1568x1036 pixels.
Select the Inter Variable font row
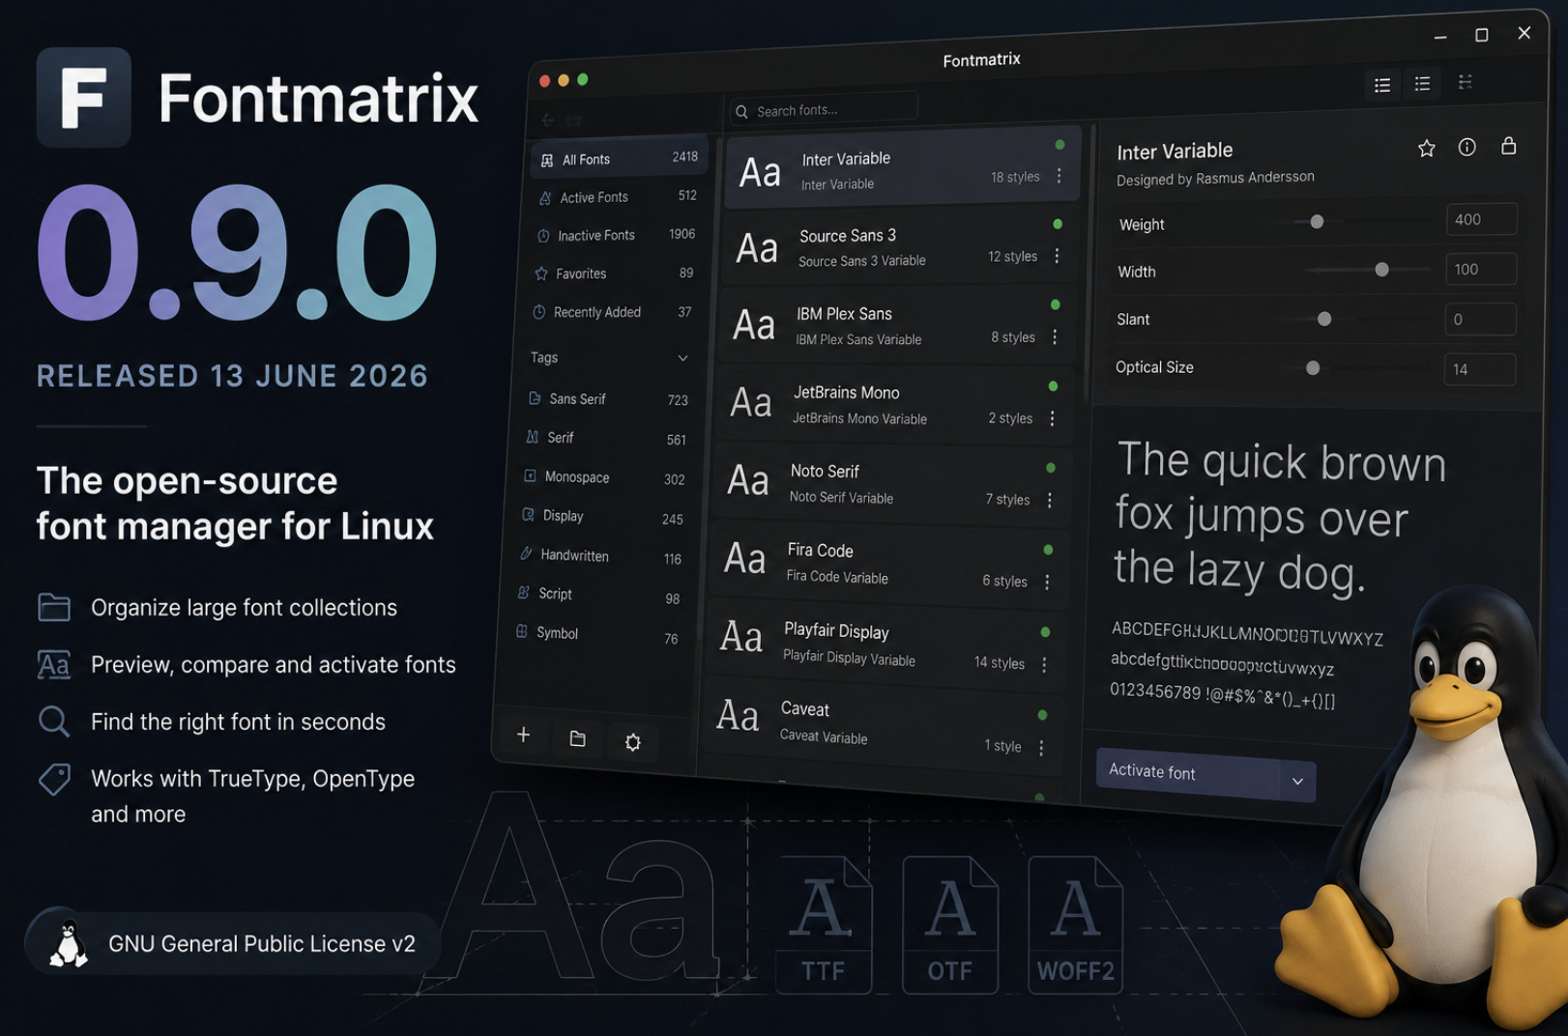click(x=904, y=168)
